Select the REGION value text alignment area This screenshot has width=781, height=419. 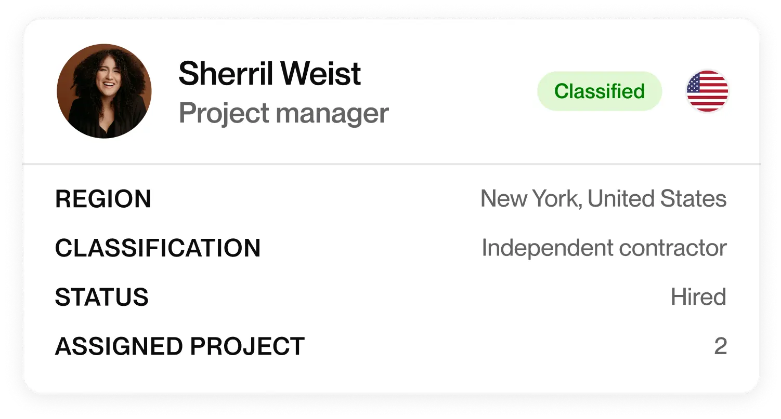[604, 198]
